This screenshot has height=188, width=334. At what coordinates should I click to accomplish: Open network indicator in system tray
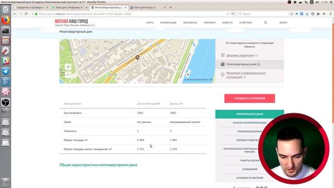pos(306,2)
